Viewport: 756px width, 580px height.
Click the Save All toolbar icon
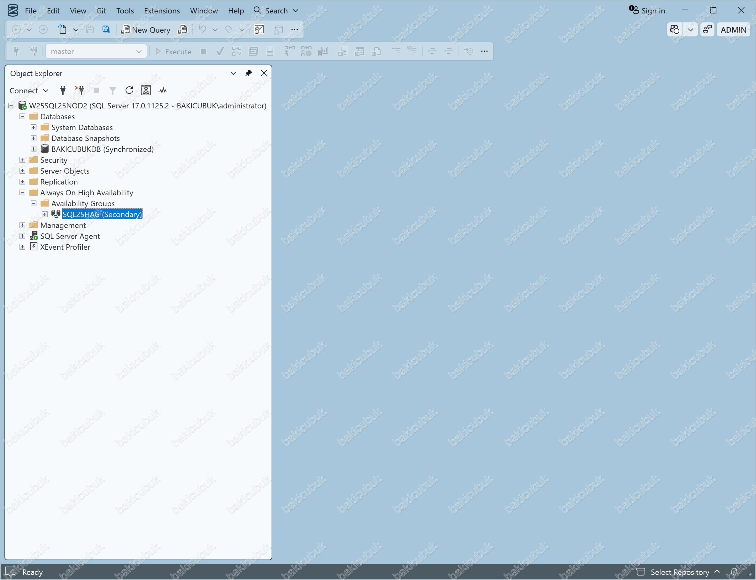pyautogui.click(x=106, y=30)
